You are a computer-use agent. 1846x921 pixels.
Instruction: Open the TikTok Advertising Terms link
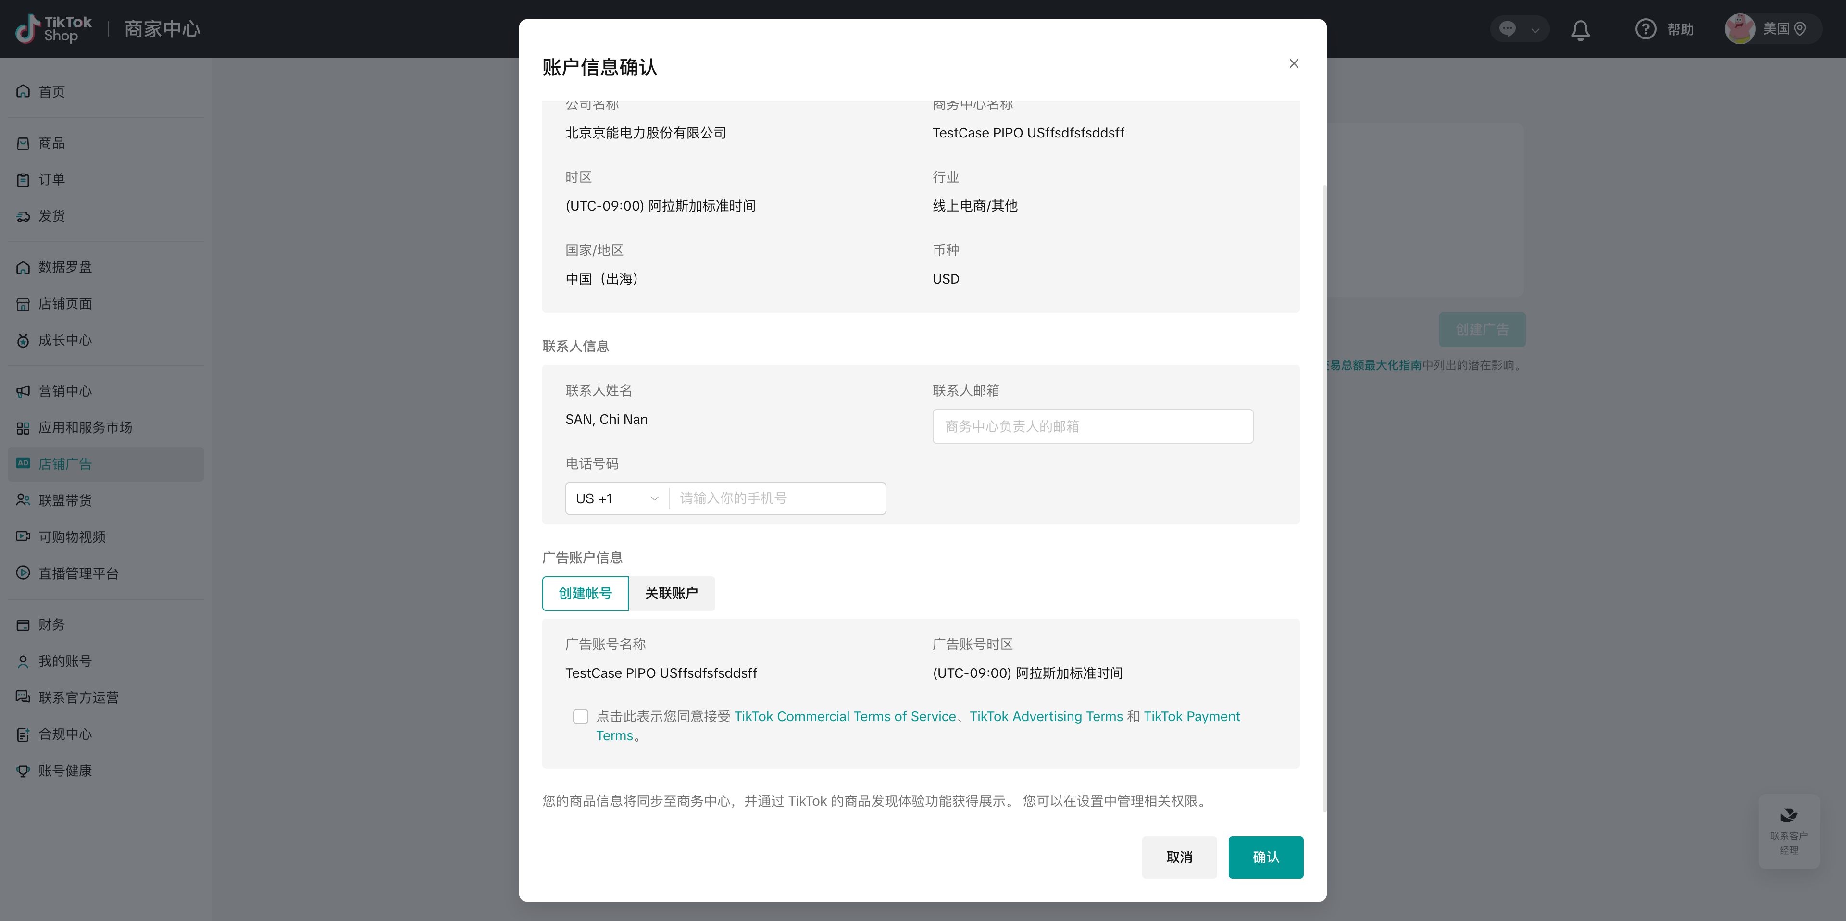pos(1046,717)
